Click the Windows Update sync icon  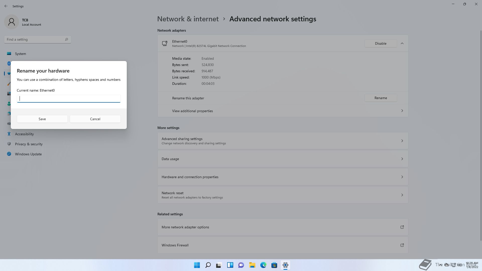pos(9,154)
